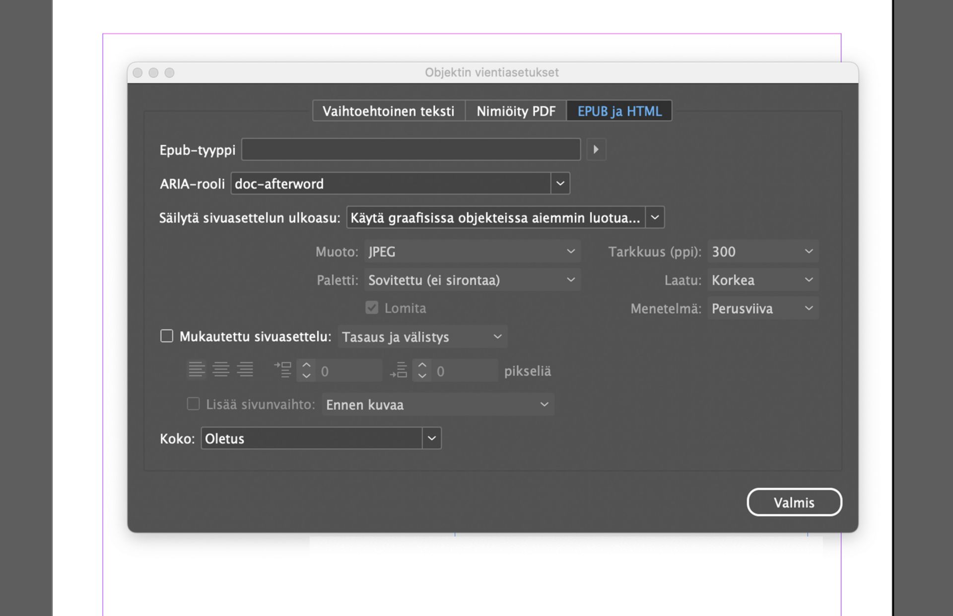Open the Tarkkuus (ppi) dropdown
Viewport: 953px width, 616px height.
click(x=809, y=251)
